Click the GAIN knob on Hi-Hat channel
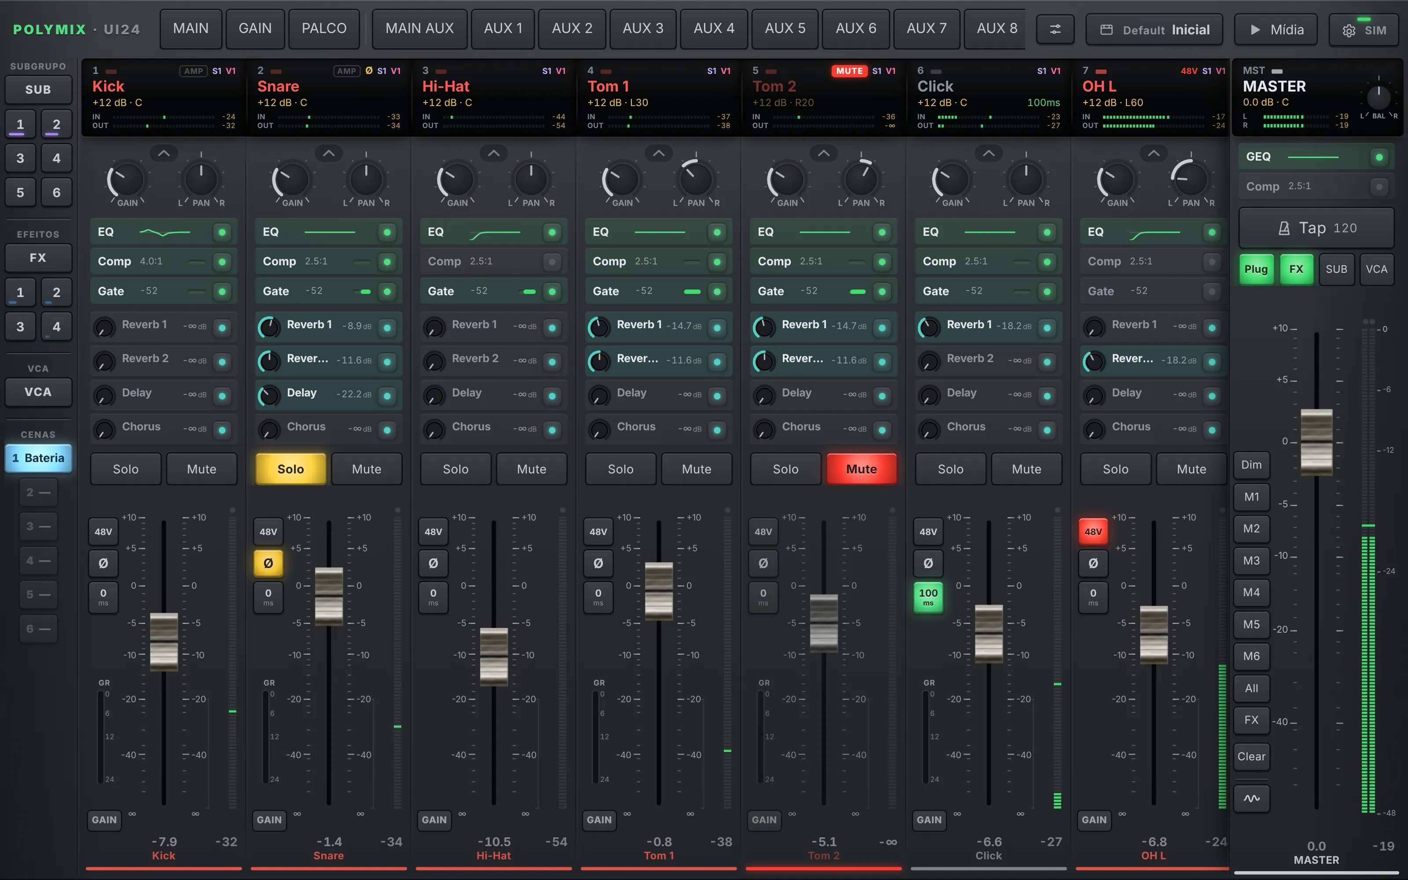 [456, 180]
